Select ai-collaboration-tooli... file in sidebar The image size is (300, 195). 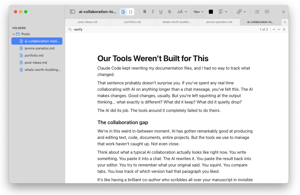(x=37, y=41)
